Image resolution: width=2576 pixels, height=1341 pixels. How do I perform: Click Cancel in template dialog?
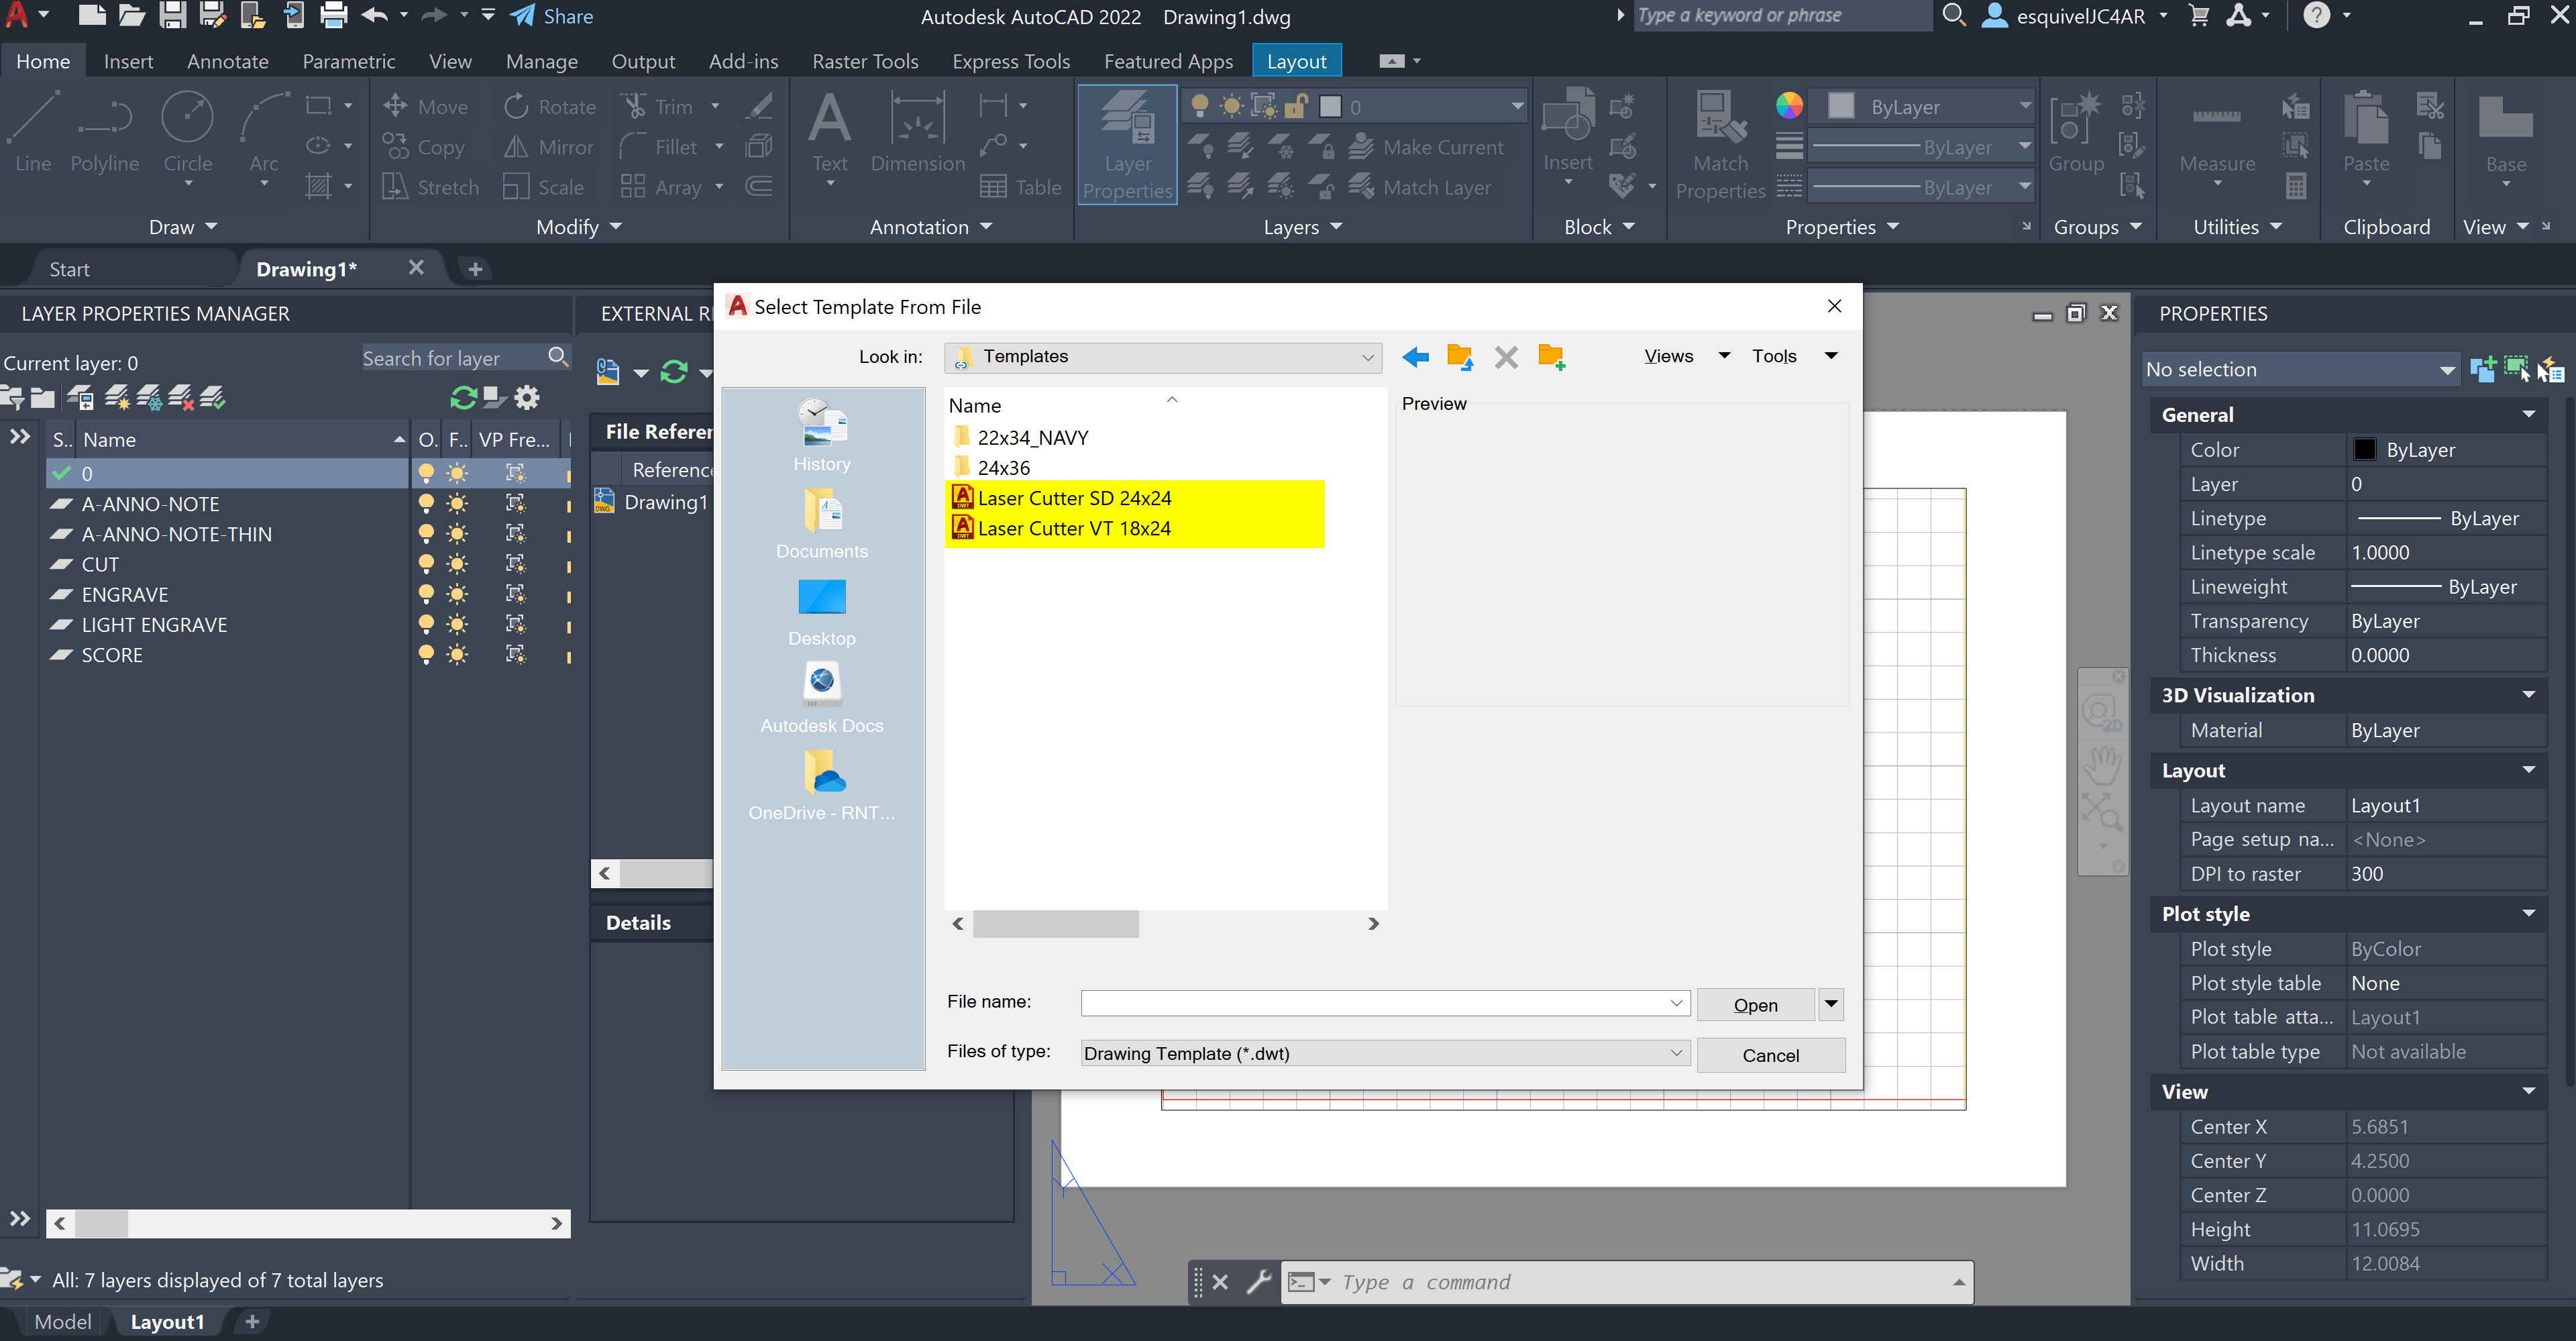(1770, 1054)
